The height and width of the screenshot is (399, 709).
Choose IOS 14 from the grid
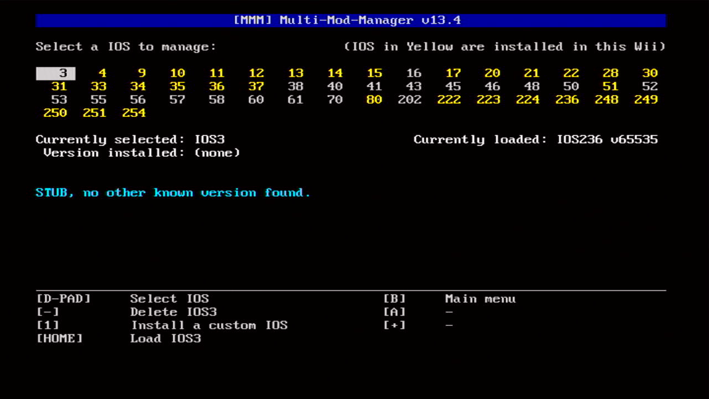[335, 73]
